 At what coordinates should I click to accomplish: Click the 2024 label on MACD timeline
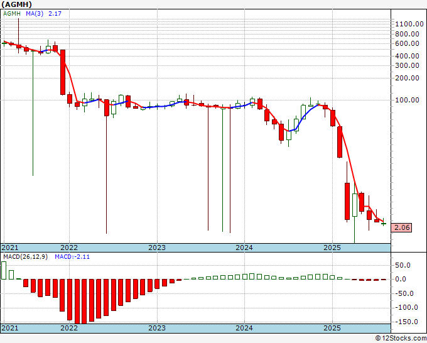click(244, 328)
